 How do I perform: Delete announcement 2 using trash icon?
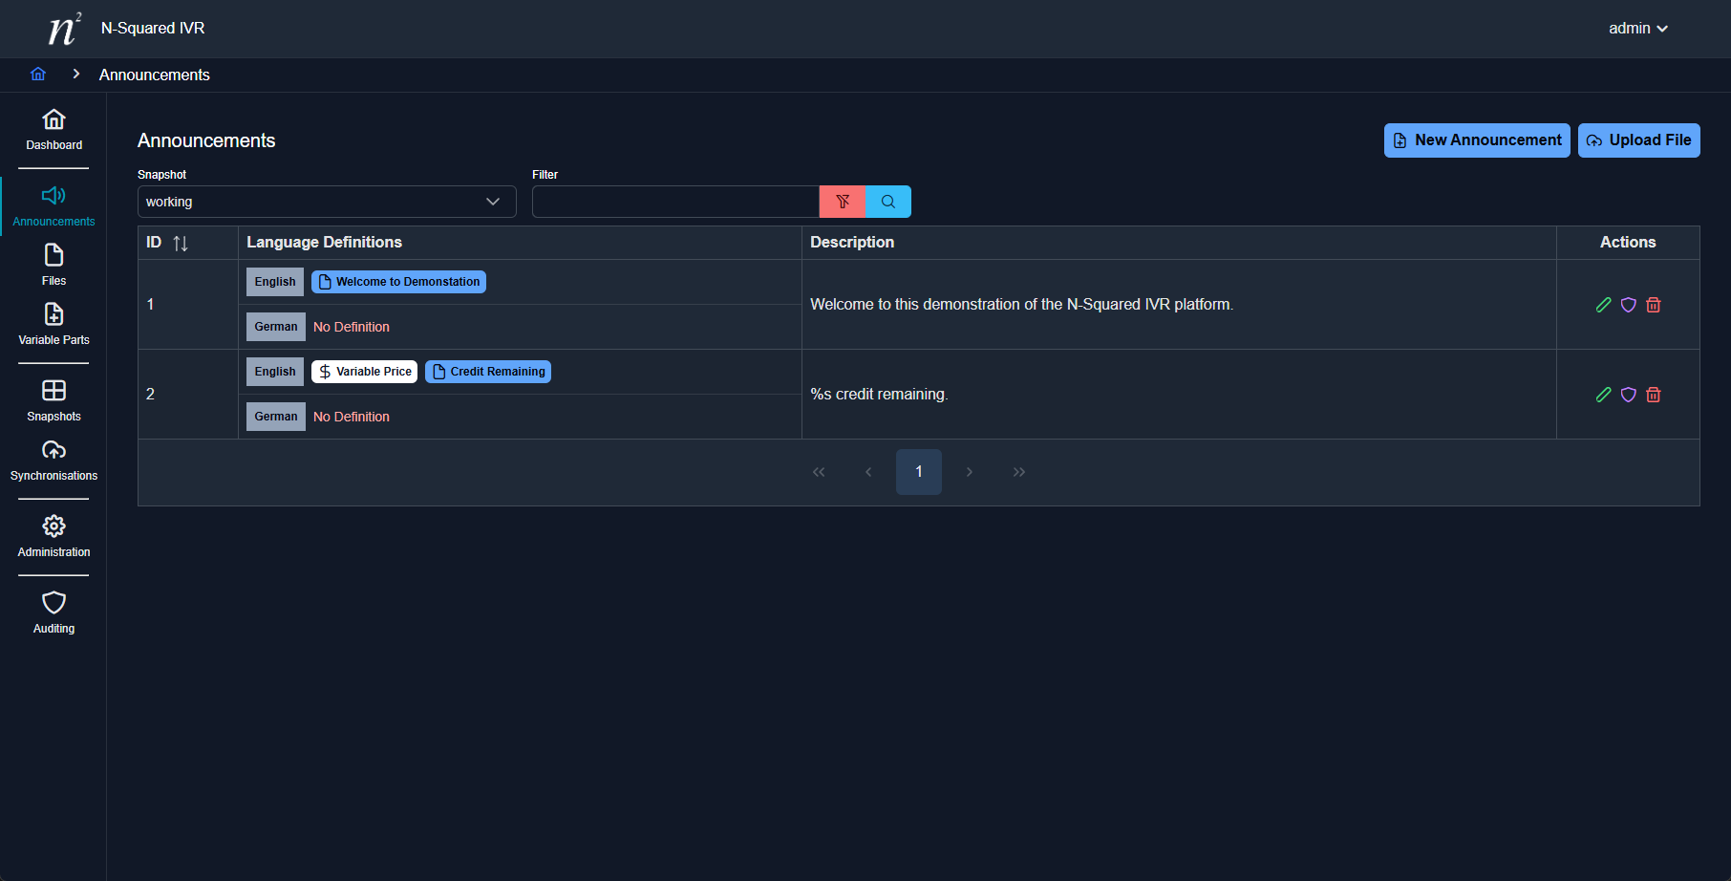[1653, 395]
